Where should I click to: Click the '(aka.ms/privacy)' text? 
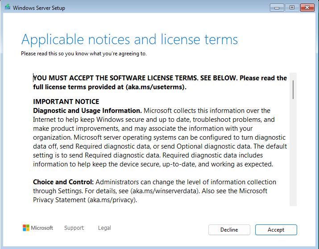112,200
